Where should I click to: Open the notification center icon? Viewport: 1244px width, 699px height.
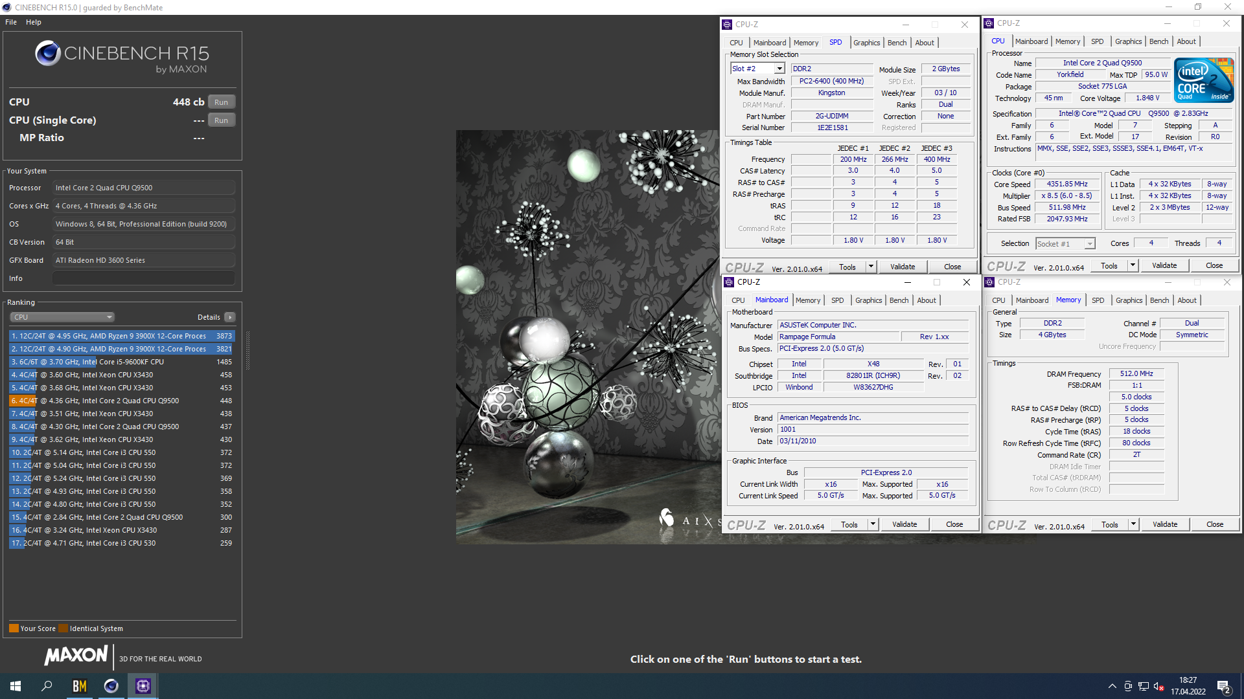click(x=1224, y=687)
